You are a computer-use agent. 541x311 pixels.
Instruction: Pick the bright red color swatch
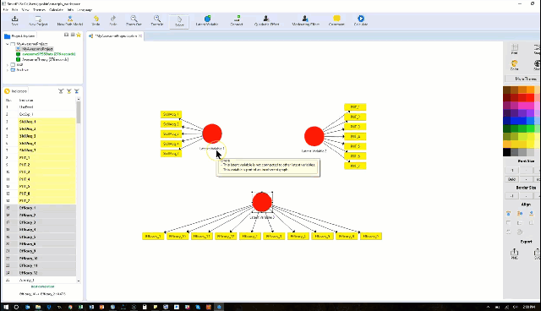530,97
